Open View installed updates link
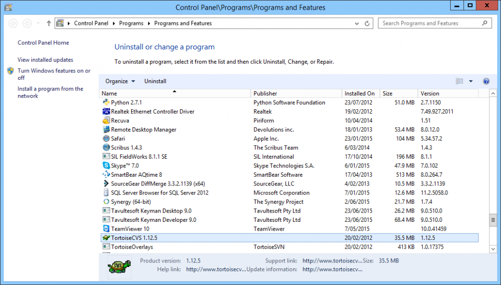Image resolution: width=501 pixels, height=285 pixels. [46, 60]
